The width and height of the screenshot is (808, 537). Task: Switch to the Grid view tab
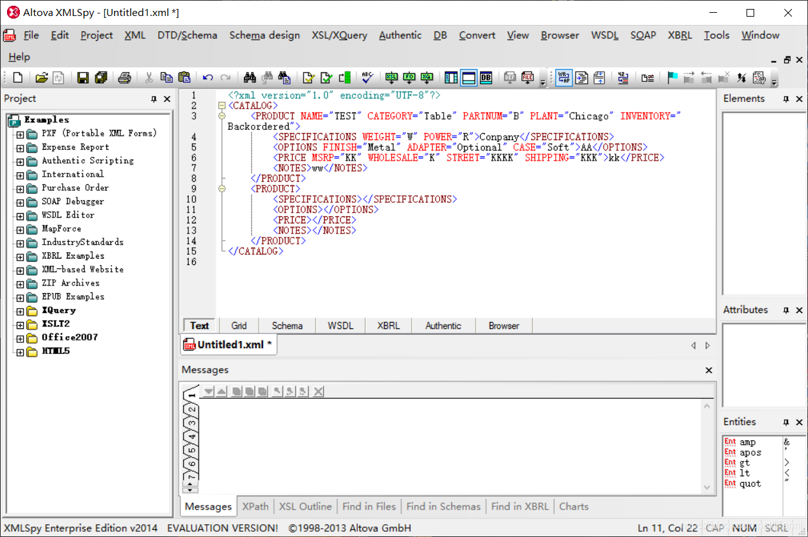click(x=239, y=326)
